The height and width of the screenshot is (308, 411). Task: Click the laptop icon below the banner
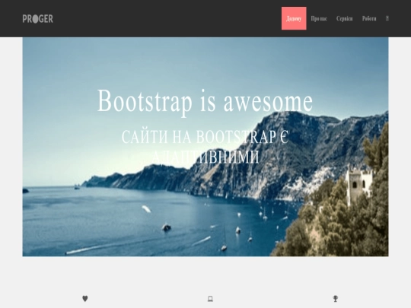coord(210,299)
